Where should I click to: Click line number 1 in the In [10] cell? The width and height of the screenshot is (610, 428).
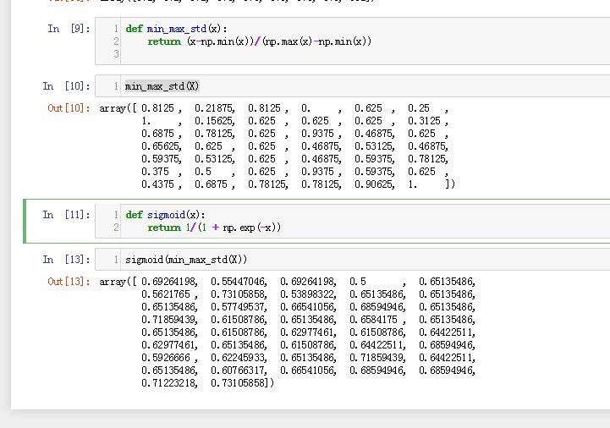115,86
